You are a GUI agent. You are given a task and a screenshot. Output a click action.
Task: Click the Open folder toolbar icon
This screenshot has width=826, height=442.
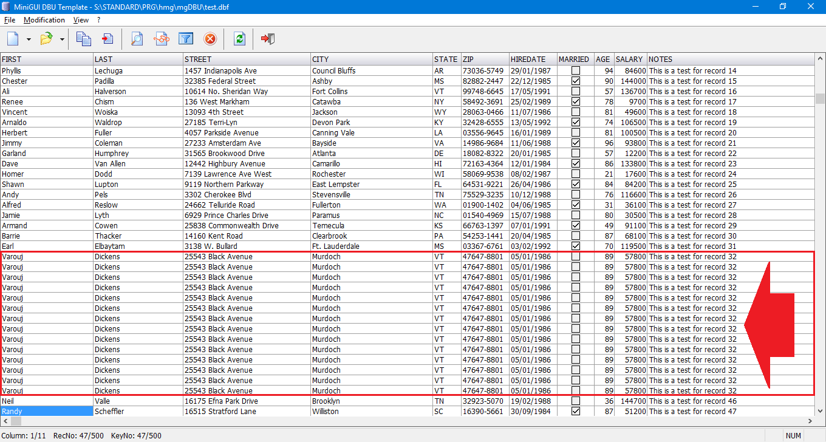pyautogui.click(x=46, y=39)
